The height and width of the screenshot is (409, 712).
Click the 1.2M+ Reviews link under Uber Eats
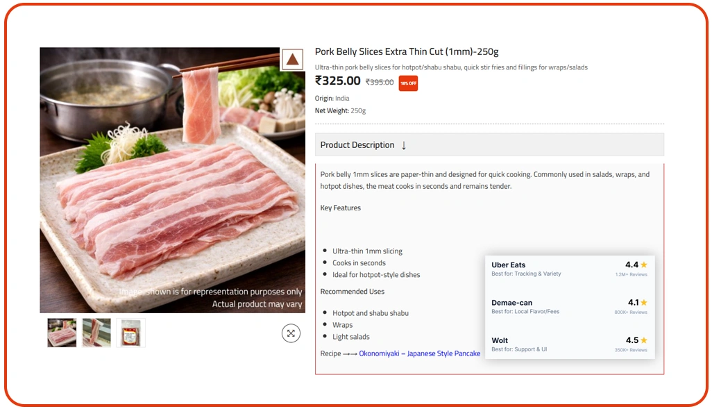pos(630,274)
